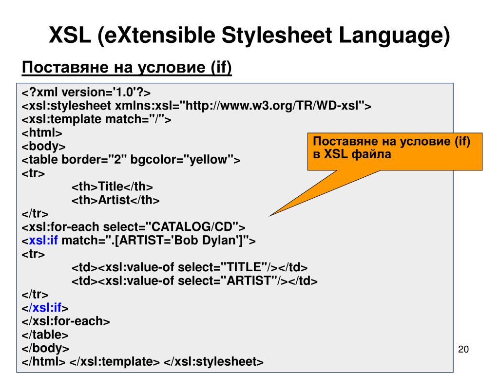Click the blue closing '</xsl:if>' tag
Image resolution: width=499 pixels, height=374 pixels.
pos(45,308)
